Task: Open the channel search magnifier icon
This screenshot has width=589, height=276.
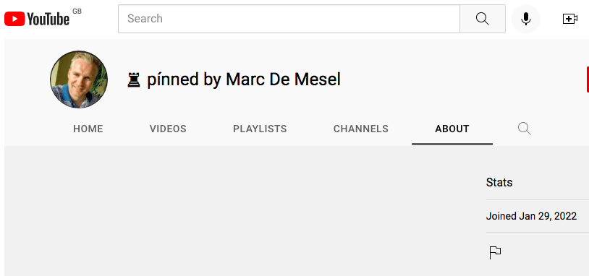Action: 525,129
